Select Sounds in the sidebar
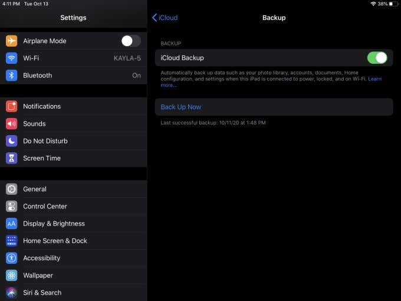 pos(73,124)
